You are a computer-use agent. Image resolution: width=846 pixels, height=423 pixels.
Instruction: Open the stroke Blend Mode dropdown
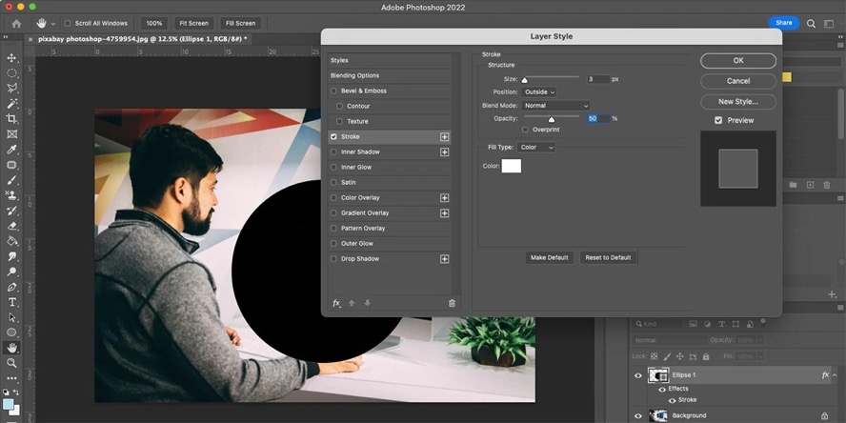[x=556, y=106]
